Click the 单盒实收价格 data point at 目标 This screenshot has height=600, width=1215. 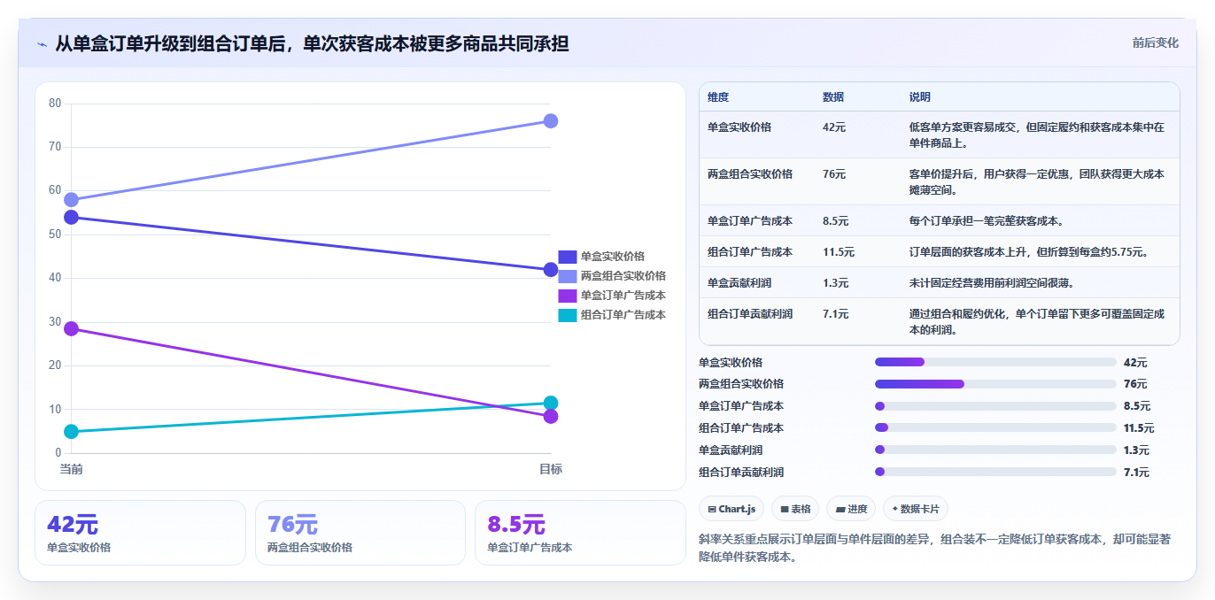550,270
